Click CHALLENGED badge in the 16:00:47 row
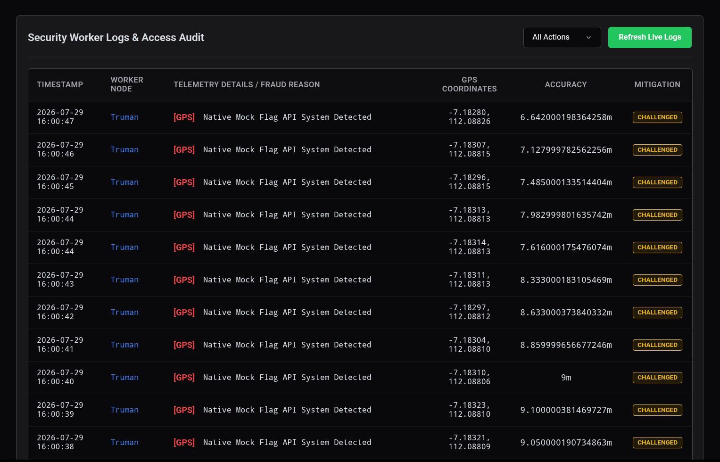The image size is (720, 462). (x=657, y=117)
